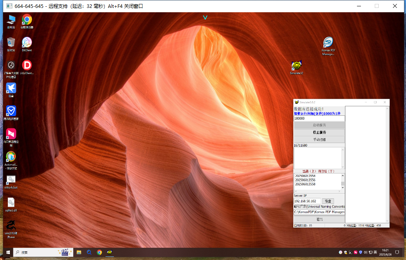Click the 存盘 button beside Server IP
Screen dimensions: 406x260
coord(328,201)
